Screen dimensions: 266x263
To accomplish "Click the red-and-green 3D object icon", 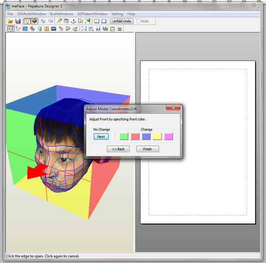I will tap(61, 29).
